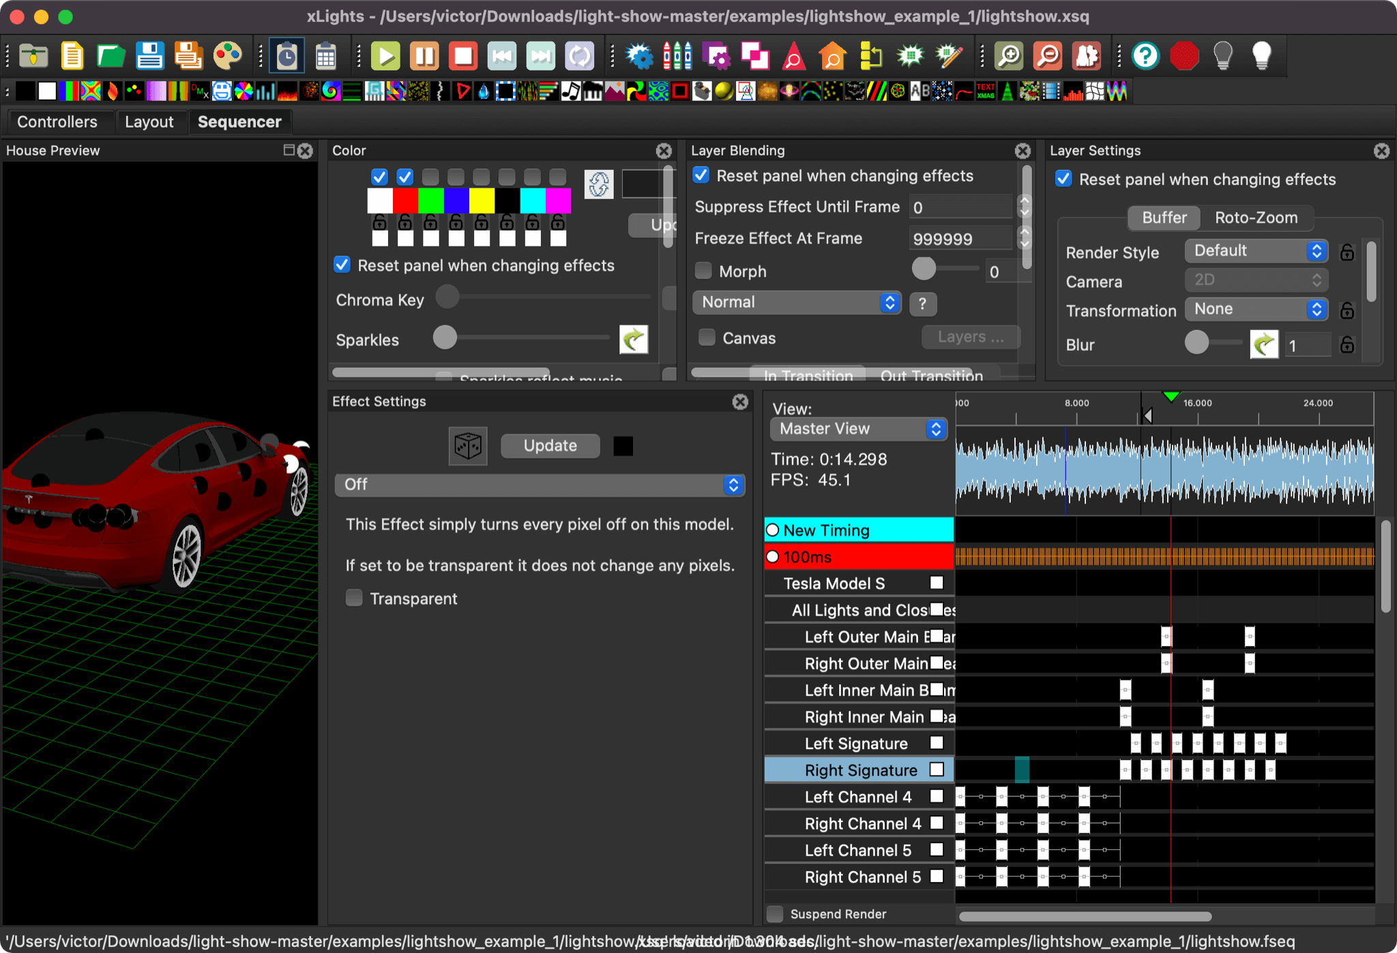Open the Transformation None dropdown
The image size is (1397, 953).
[1256, 309]
